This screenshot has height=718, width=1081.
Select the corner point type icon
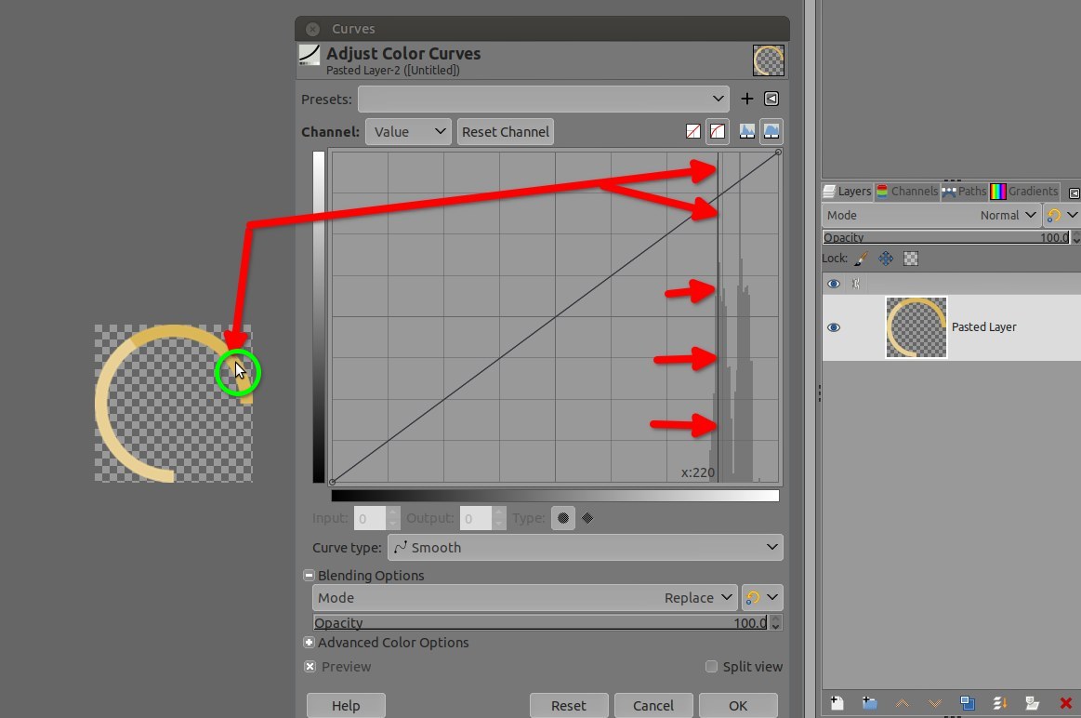587,518
